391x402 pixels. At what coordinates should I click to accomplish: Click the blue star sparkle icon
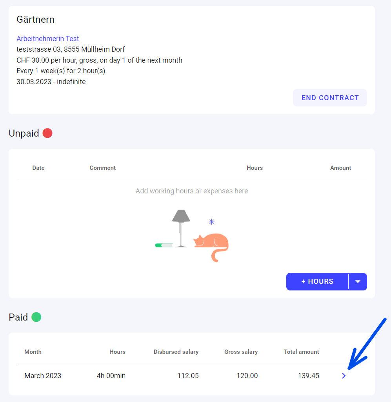pos(212,222)
